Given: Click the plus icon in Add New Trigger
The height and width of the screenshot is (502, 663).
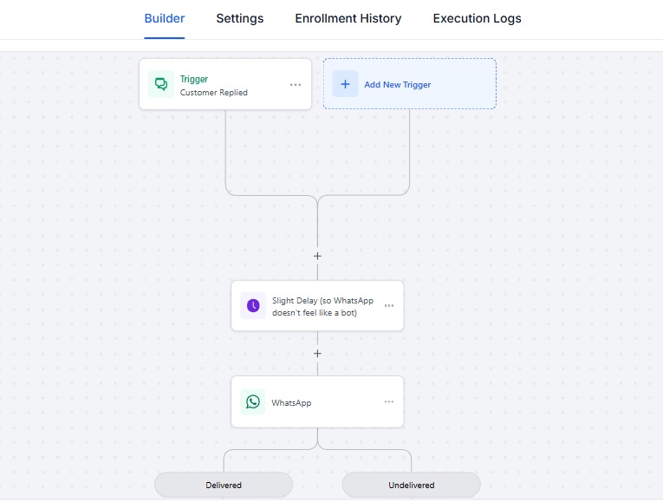Looking at the screenshot, I should tap(345, 84).
